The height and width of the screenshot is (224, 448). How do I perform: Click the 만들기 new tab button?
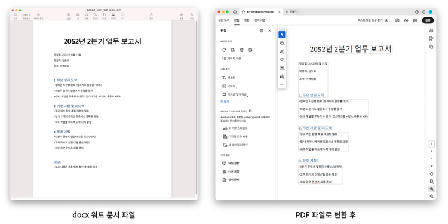(291, 12)
